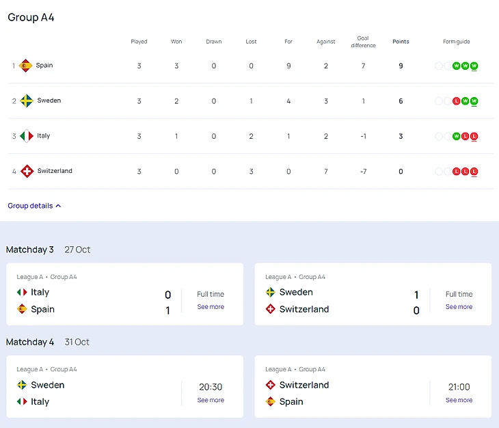Image resolution: width=499 pixels, height=428 pixels.
Task: Open See more for Sweden vs Italy
Action: 211,400
